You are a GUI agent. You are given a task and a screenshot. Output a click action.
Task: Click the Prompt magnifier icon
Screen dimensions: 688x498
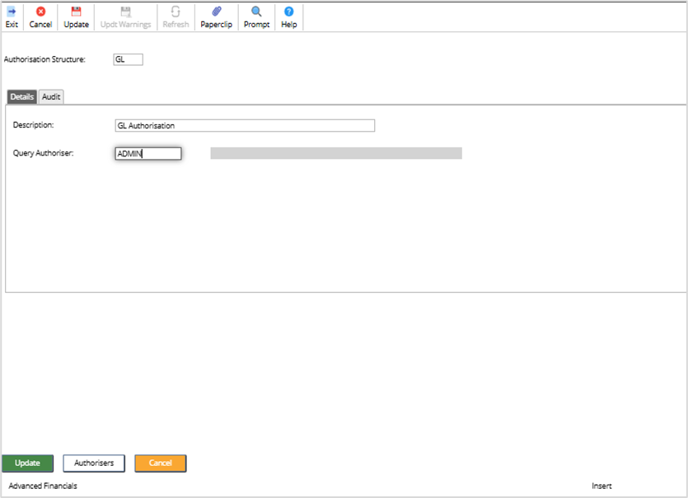click(256, 12)
